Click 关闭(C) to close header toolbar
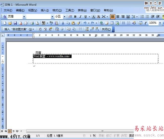The image size is (164, 139). (106, 29)
